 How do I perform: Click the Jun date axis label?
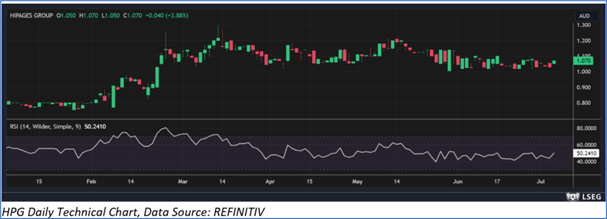tap(458, 181)
